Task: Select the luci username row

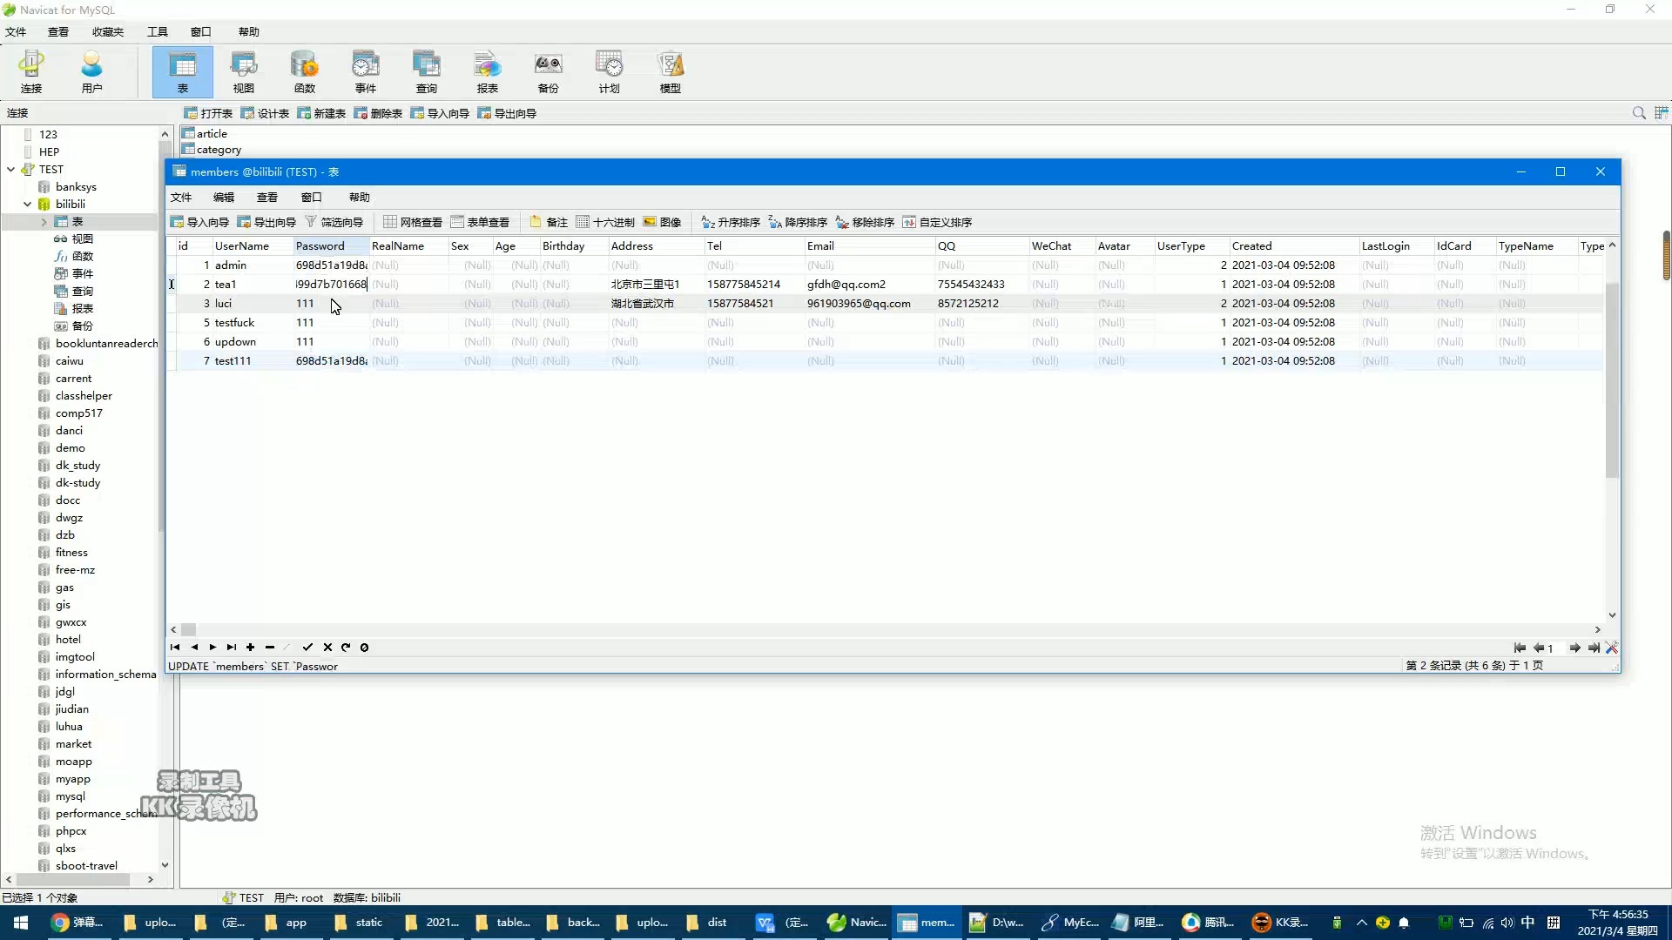Action: 224,303
